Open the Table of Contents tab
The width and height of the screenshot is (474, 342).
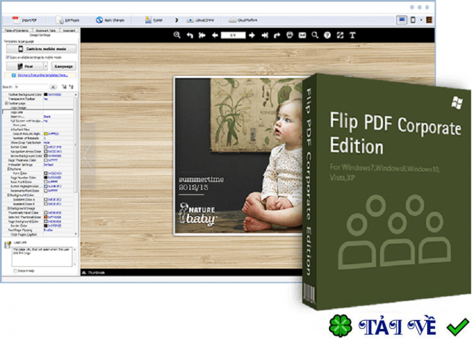(17, 30)
